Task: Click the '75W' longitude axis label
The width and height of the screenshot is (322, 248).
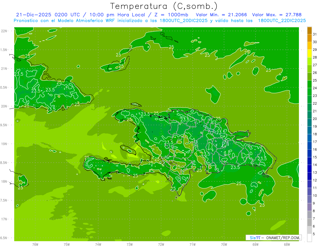Action: click(67, 244)
